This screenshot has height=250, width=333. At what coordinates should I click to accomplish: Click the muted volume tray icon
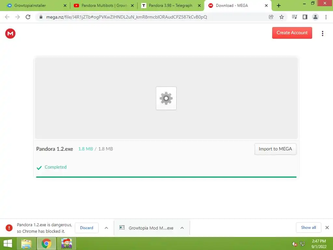[x=294, y=244]
